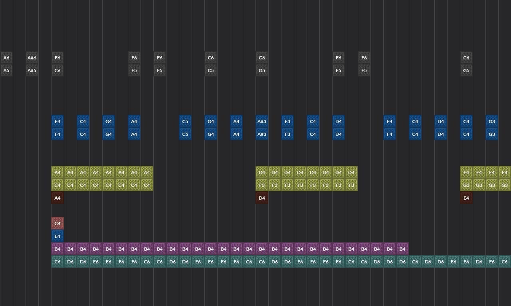Click the leftmost F6 gray note
Image resolution: width=511 pixels, height=306 pixels.
[x=57, y=57]
